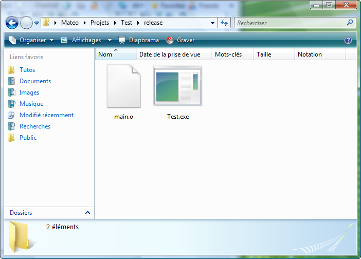This screenshot has width=361, height=259.
Task: Click the Tutos folder icon
Action: (x=11, y=70)
